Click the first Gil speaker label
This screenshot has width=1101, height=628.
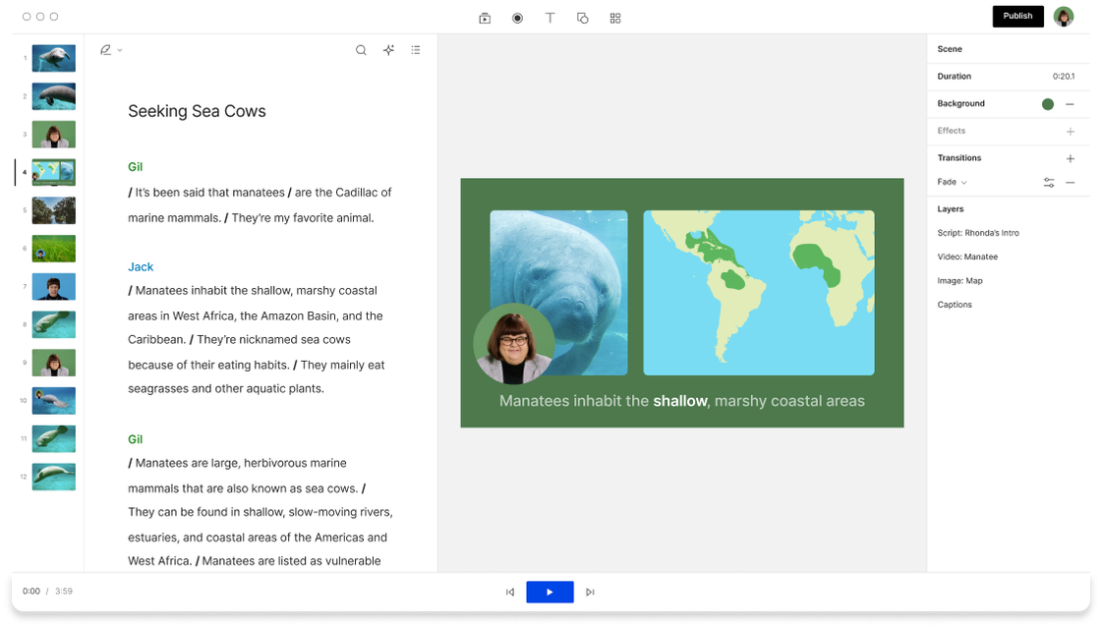click(x=135, y=167)
